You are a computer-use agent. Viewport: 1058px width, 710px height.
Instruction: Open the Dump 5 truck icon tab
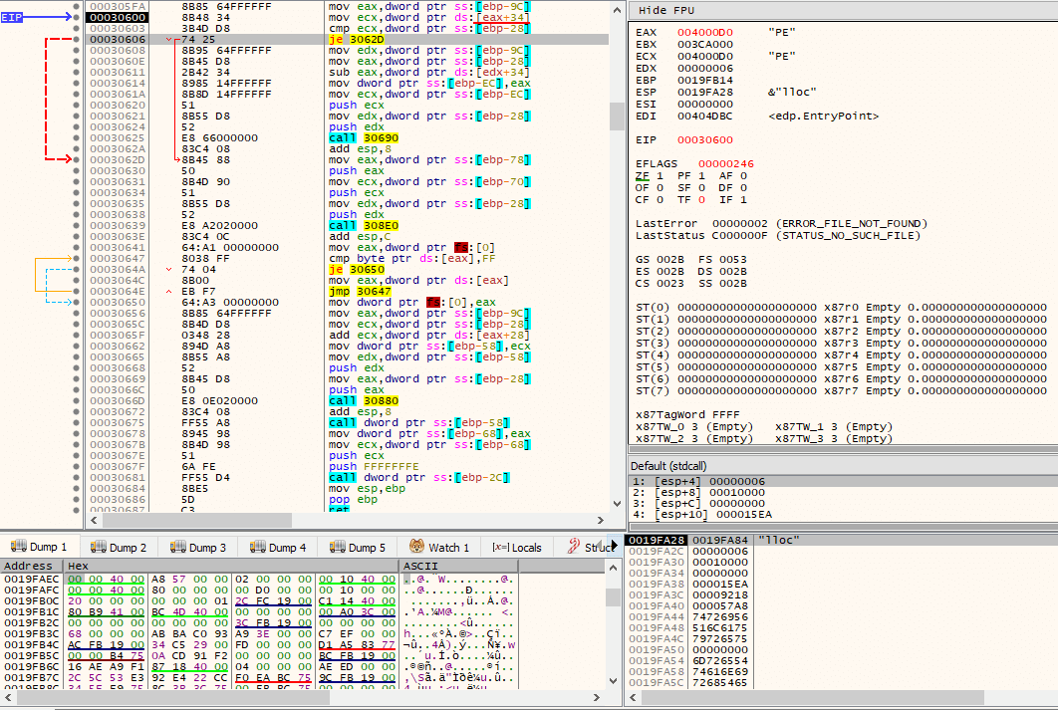click(337, 546)
